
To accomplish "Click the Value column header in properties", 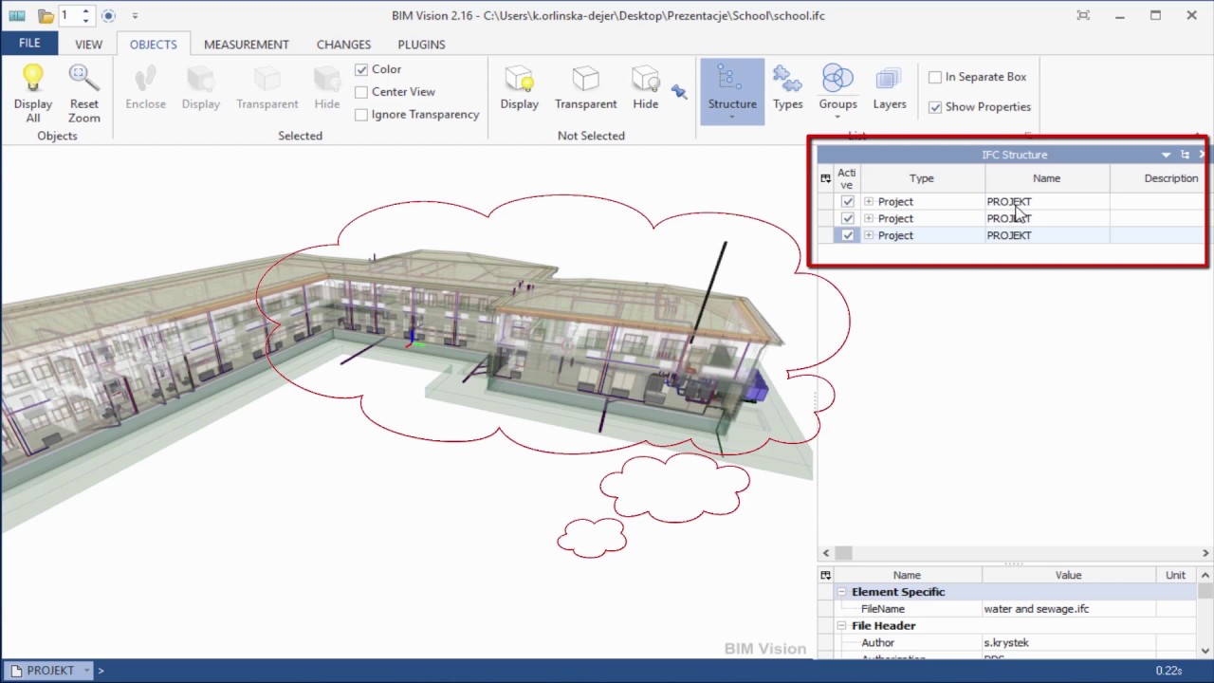I will (x=1069, y=575).
